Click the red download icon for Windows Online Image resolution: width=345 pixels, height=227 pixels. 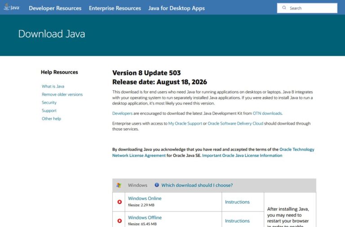coord(119,202)
